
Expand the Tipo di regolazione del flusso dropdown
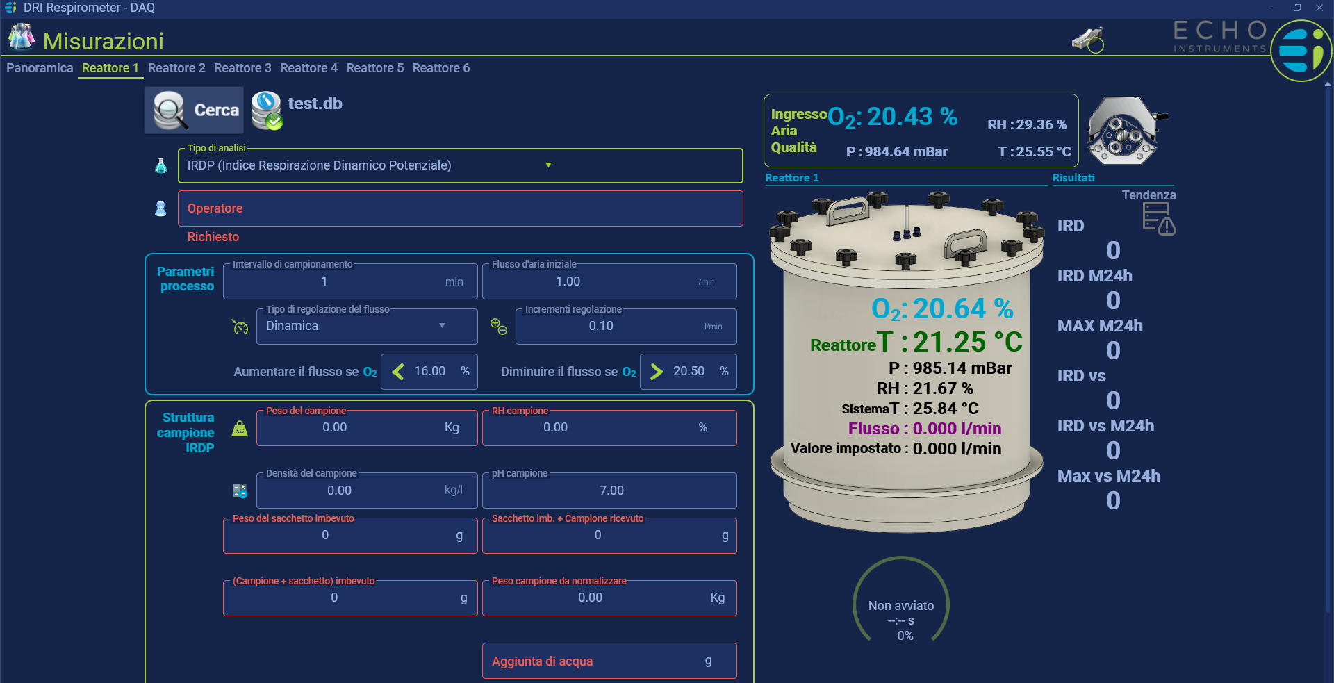(442, 326)
